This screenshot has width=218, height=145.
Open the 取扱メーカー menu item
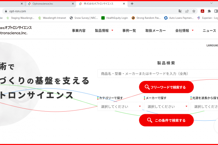pyautogui.click(x=156, y=30)
